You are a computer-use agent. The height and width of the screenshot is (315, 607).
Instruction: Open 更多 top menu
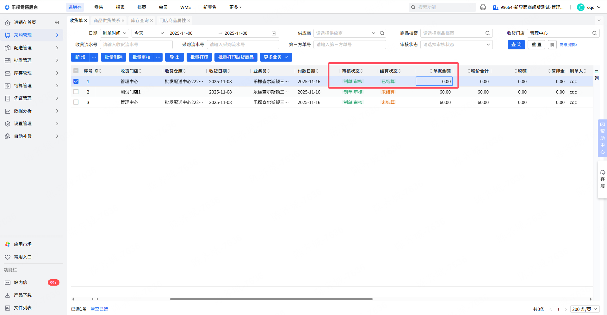pyautogui.click(x=235, y=7)
